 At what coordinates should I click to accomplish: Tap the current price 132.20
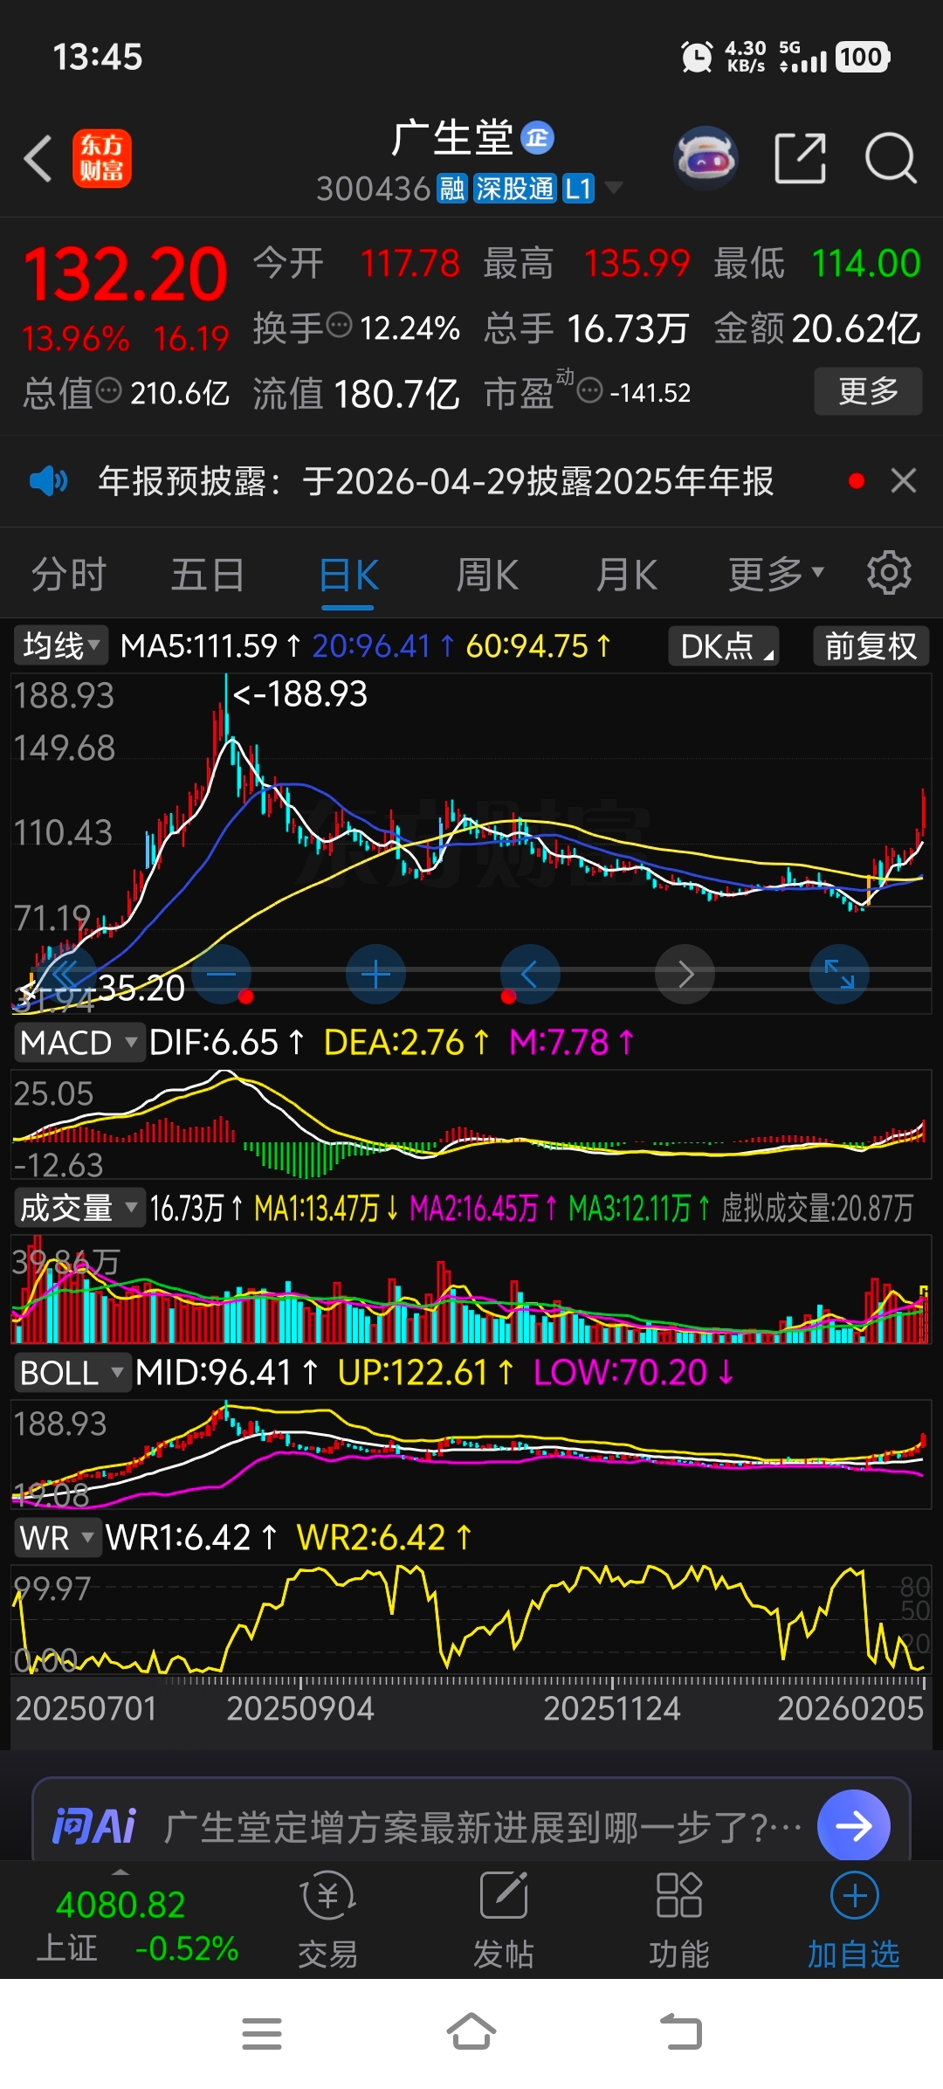tap(125, 275)
